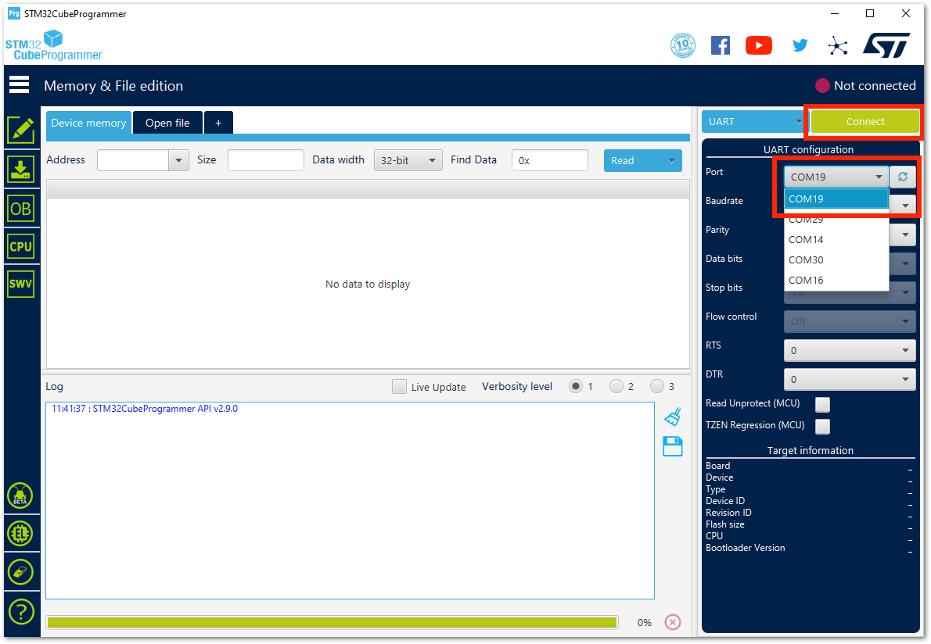
Task: Select verbosity level 1
Action: point(575,386)
